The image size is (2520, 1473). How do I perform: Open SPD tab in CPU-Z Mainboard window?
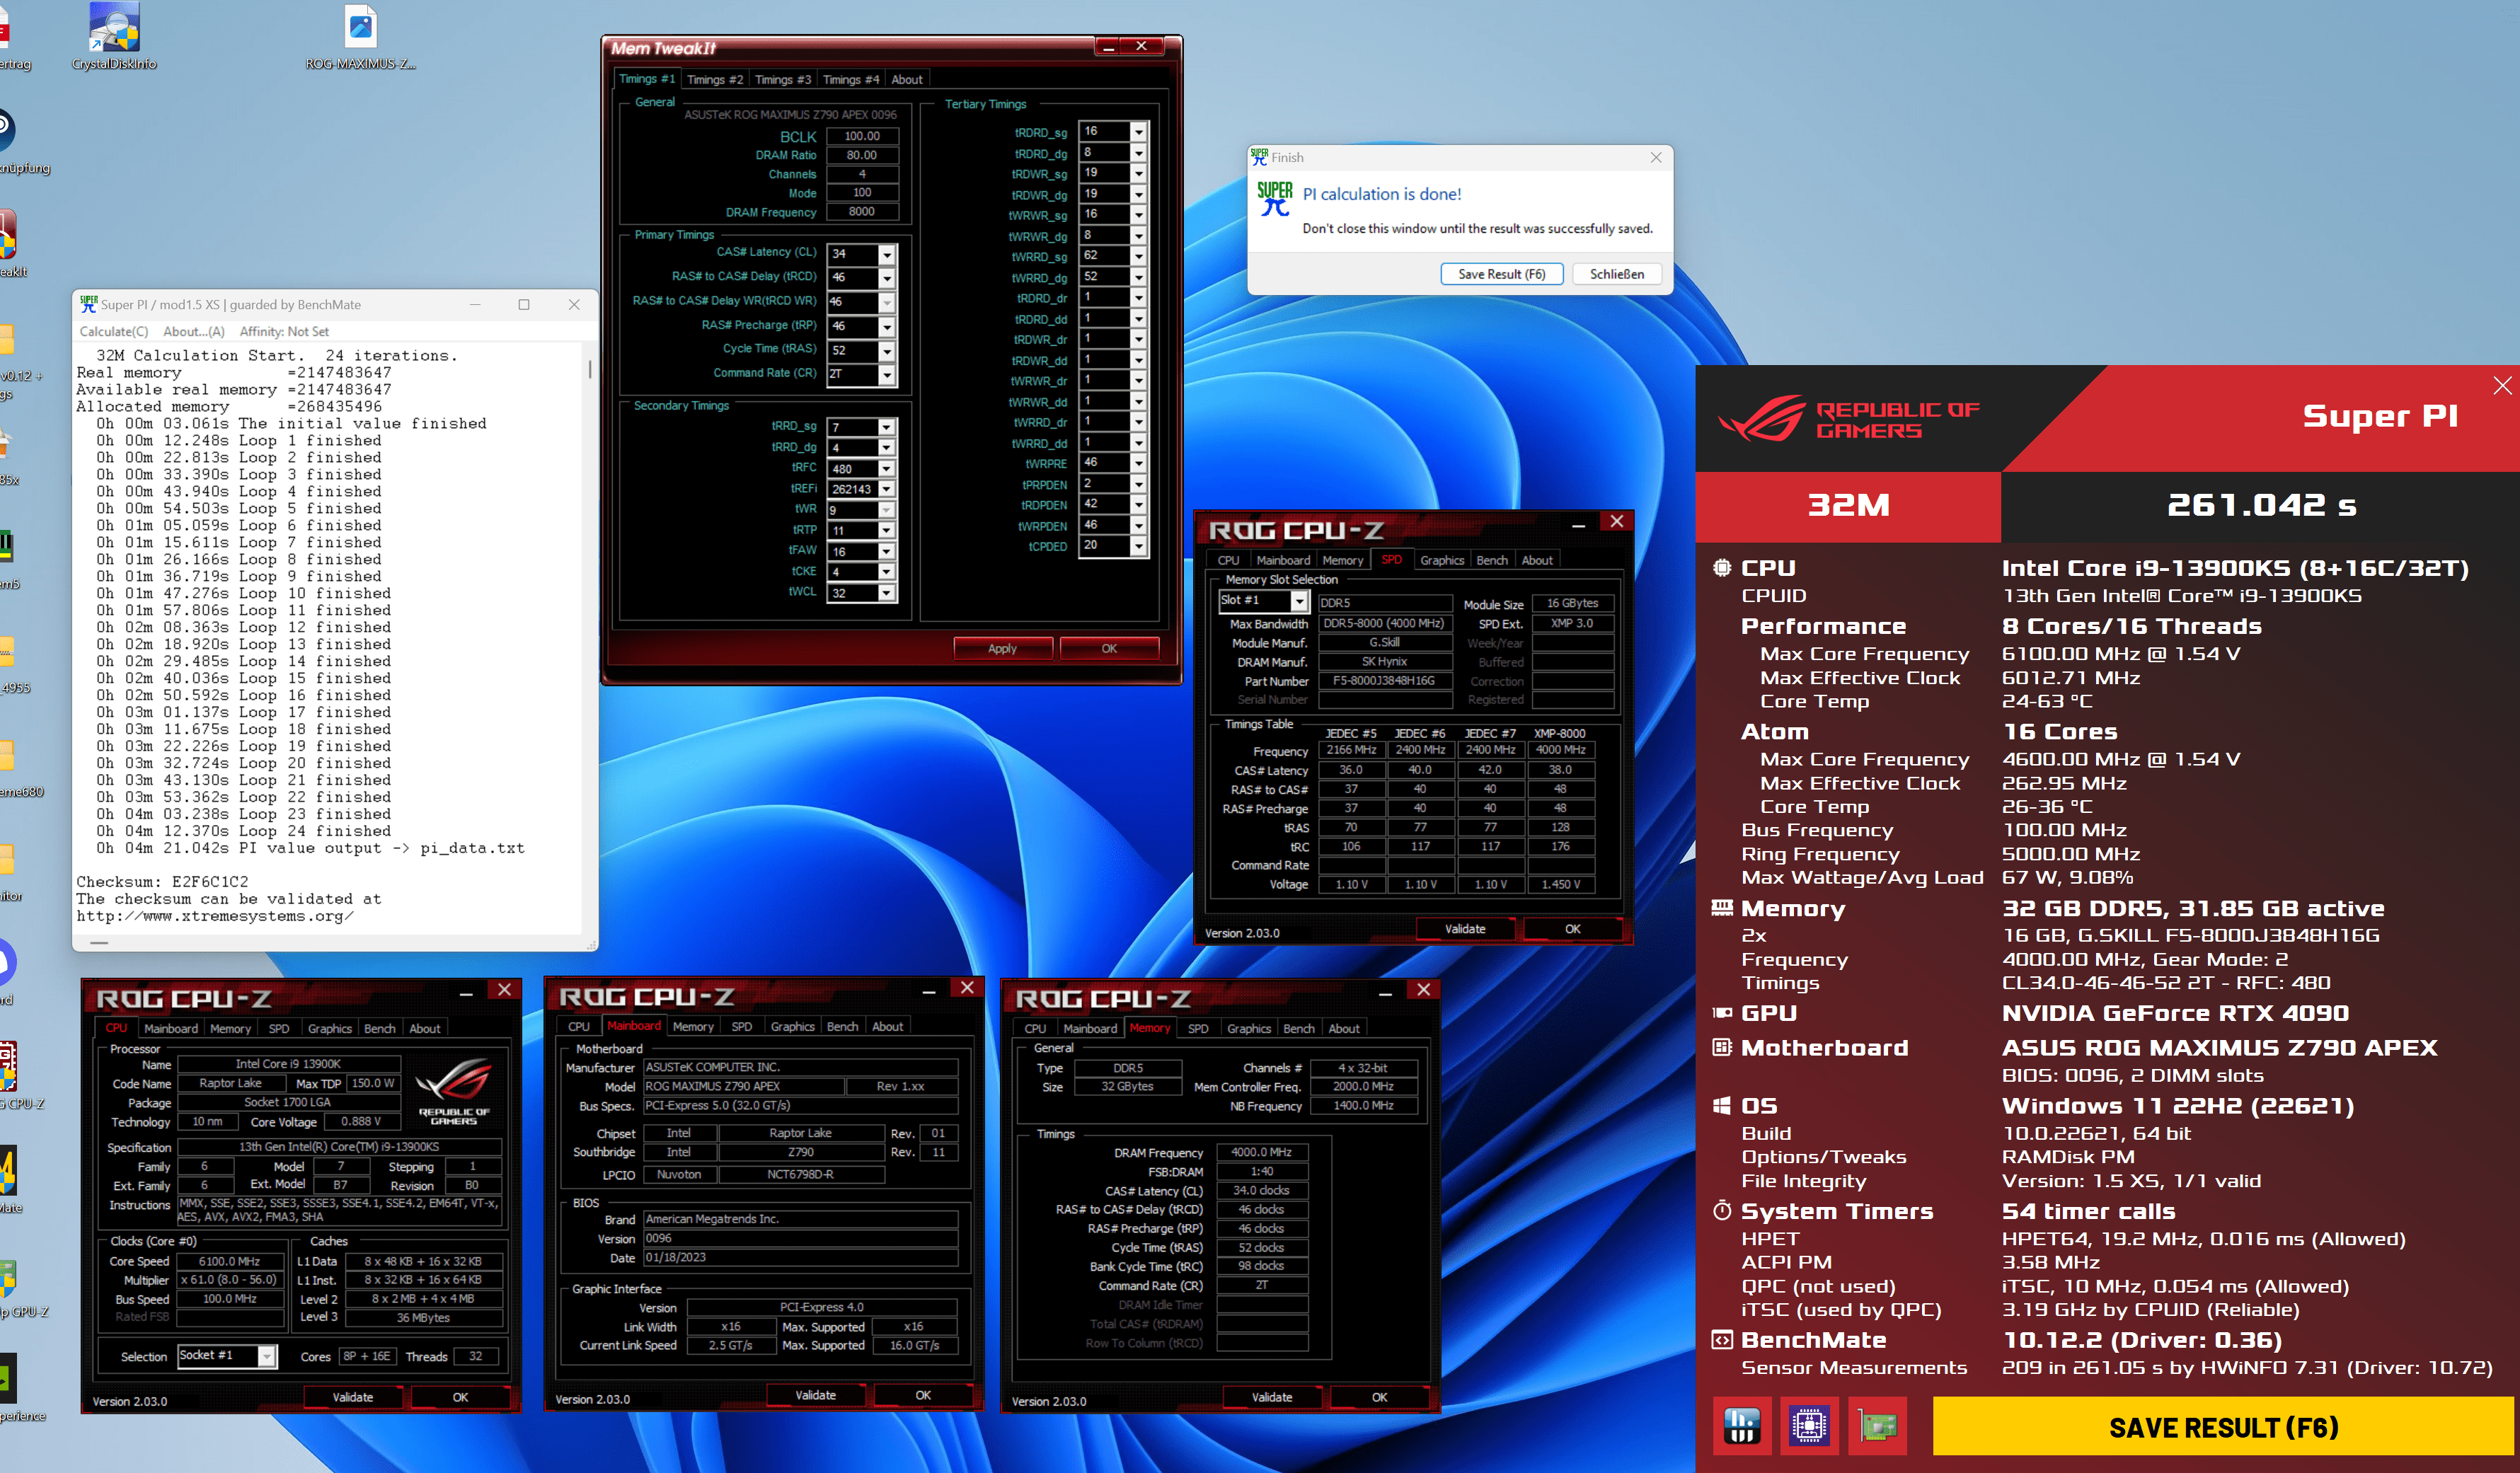pyautogui.click(x=741, y=1026)
